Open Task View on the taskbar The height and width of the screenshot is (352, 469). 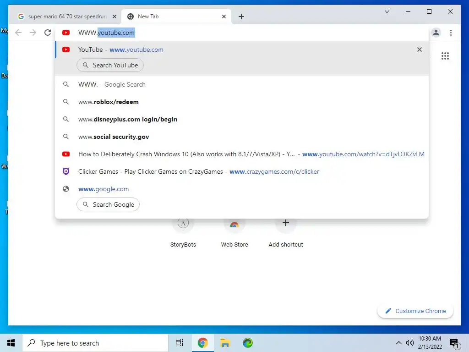pyautogui.click(x=179, y=343)
